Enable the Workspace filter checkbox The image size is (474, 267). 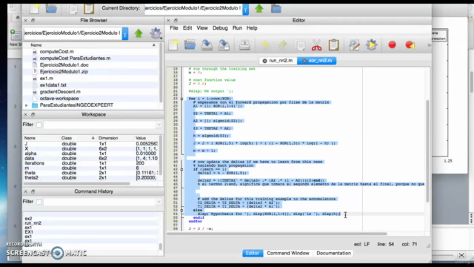[x=39, y=125]
